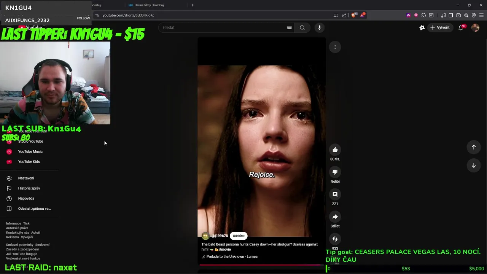Click the Autoři footer link
487x274 pixels.
click(x=35, y=233)
